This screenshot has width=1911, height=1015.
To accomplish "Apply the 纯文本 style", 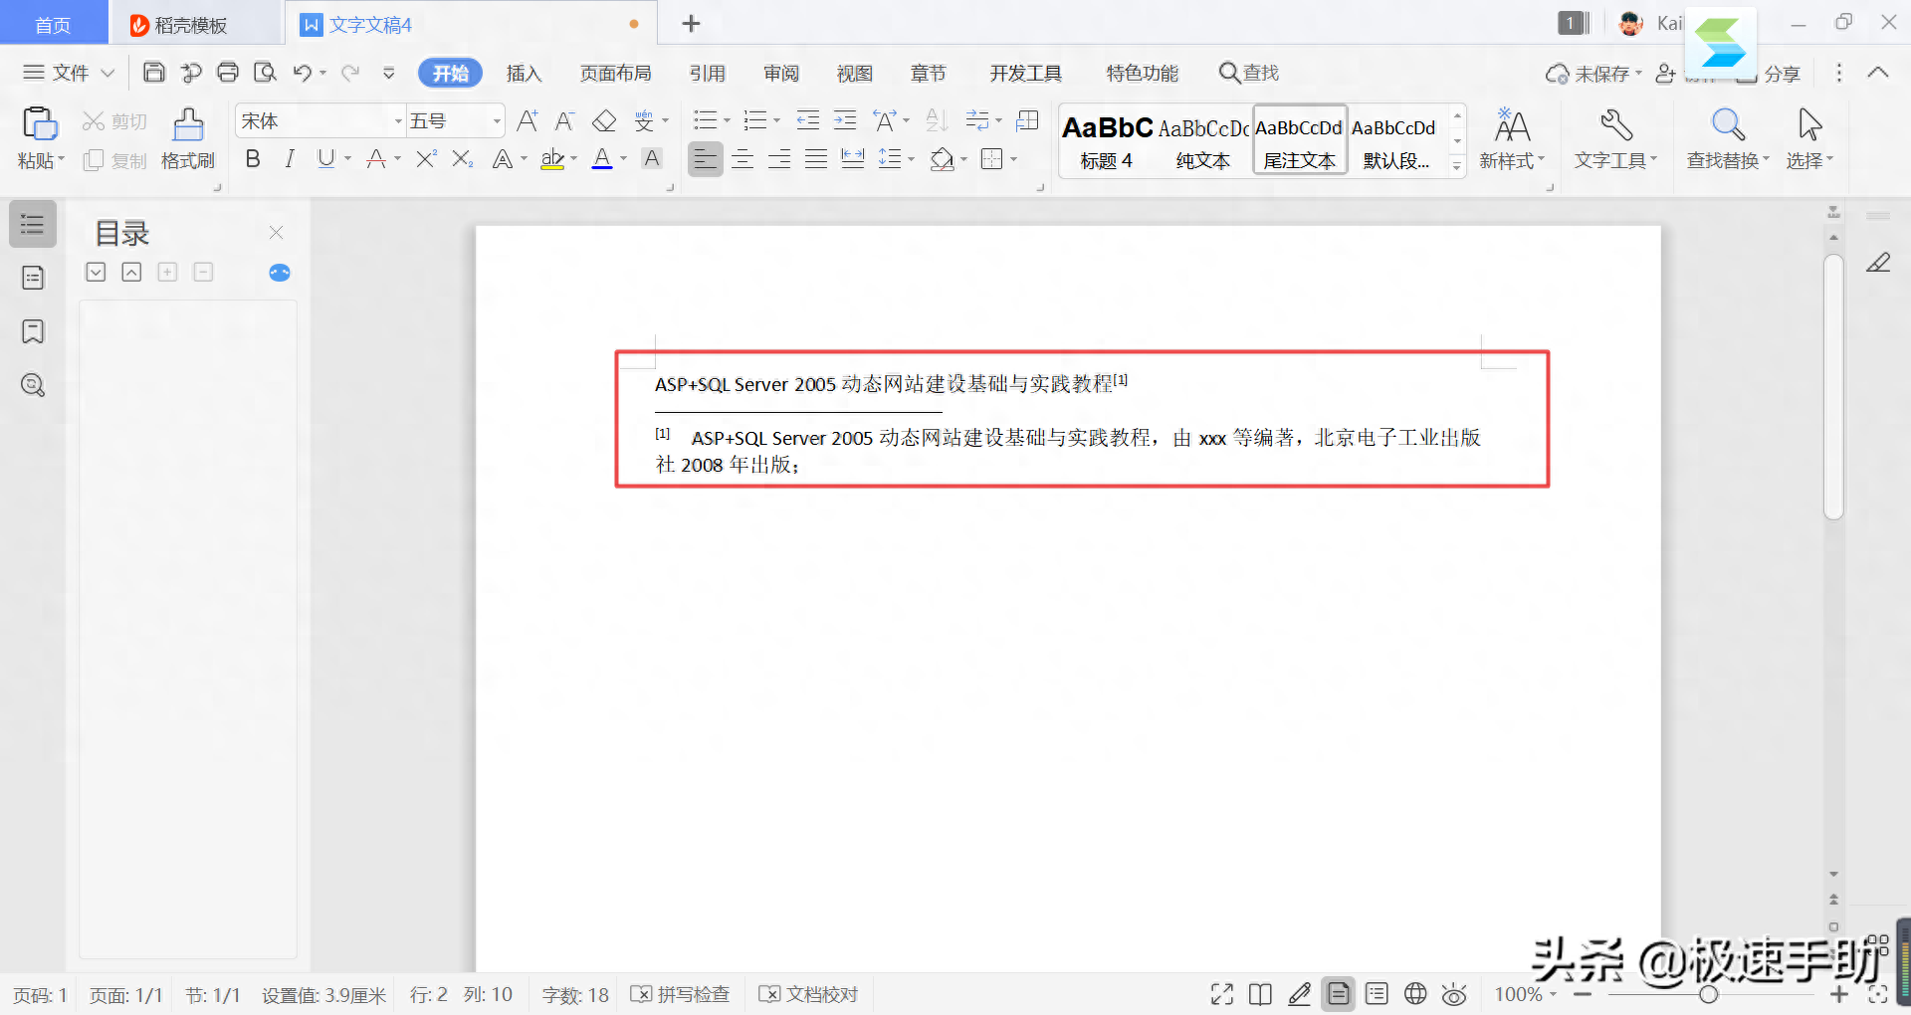I will click(1202, 141).
